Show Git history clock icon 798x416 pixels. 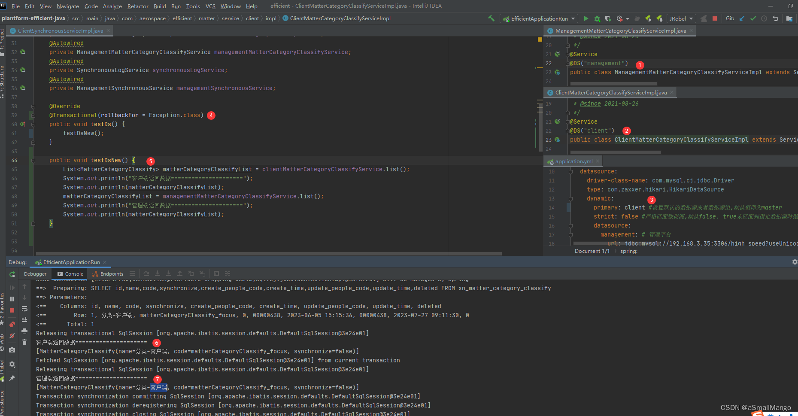coord(764,18)
